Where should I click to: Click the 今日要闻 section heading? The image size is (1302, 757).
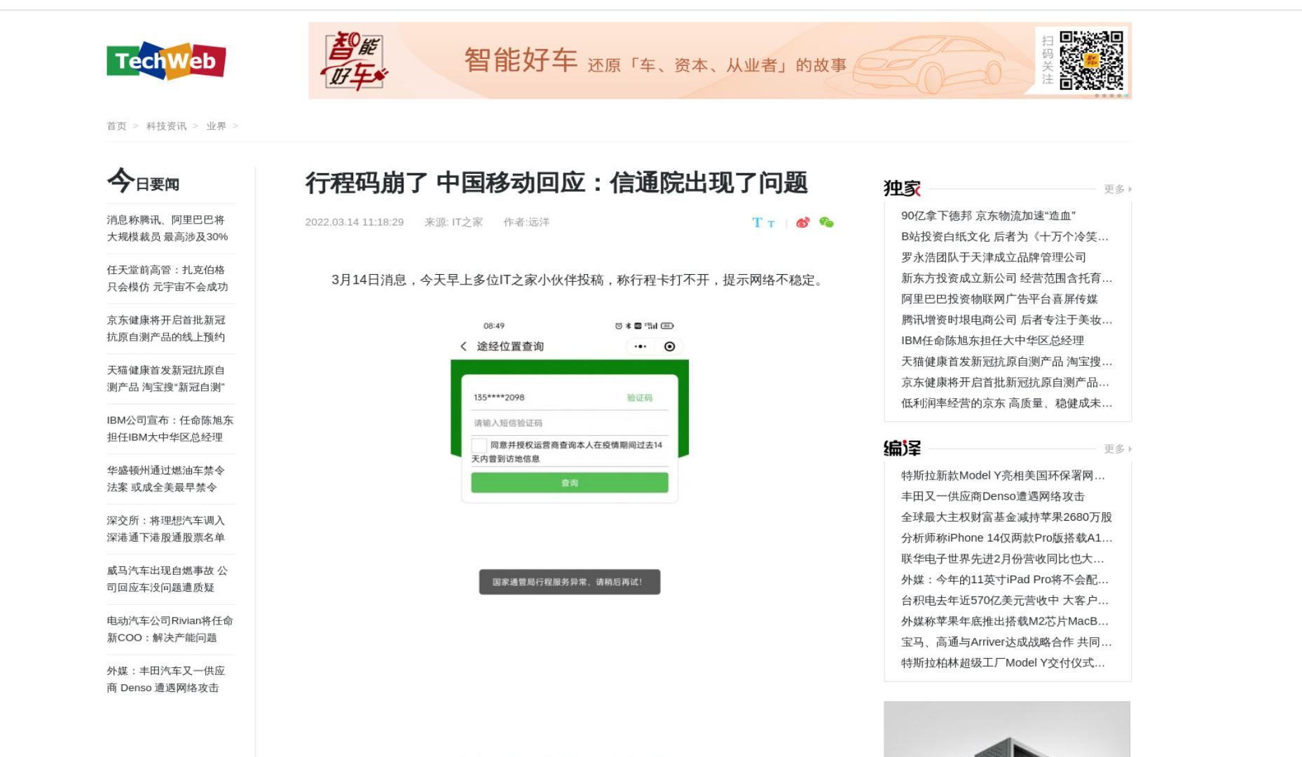click(x=143, y=181)
